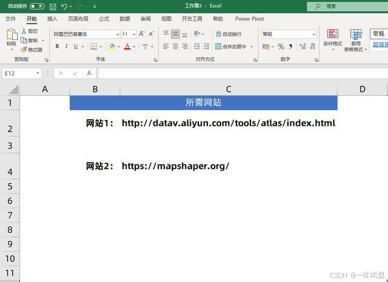This screenshot has height=282, width=388.
Task: Click the 常规 cell style box
Action: pyautogui.click(x=379, y=34)
